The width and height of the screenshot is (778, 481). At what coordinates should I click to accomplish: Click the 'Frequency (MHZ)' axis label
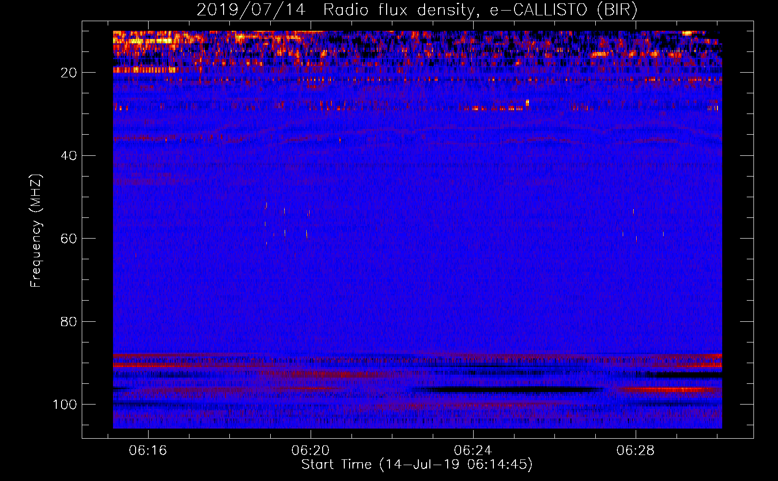pyautogui.click(x=37, y=231)
